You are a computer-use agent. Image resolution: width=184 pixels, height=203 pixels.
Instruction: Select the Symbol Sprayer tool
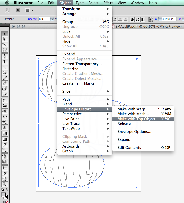click(5, 156)
